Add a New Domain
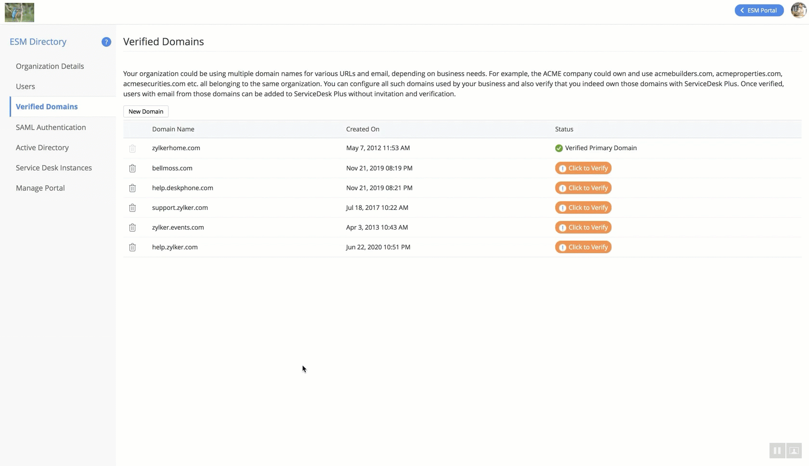 (146, 112)
